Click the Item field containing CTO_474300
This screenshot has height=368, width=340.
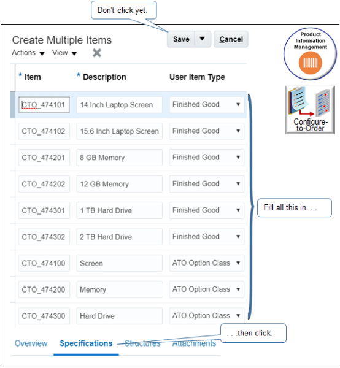click(44, 316)
